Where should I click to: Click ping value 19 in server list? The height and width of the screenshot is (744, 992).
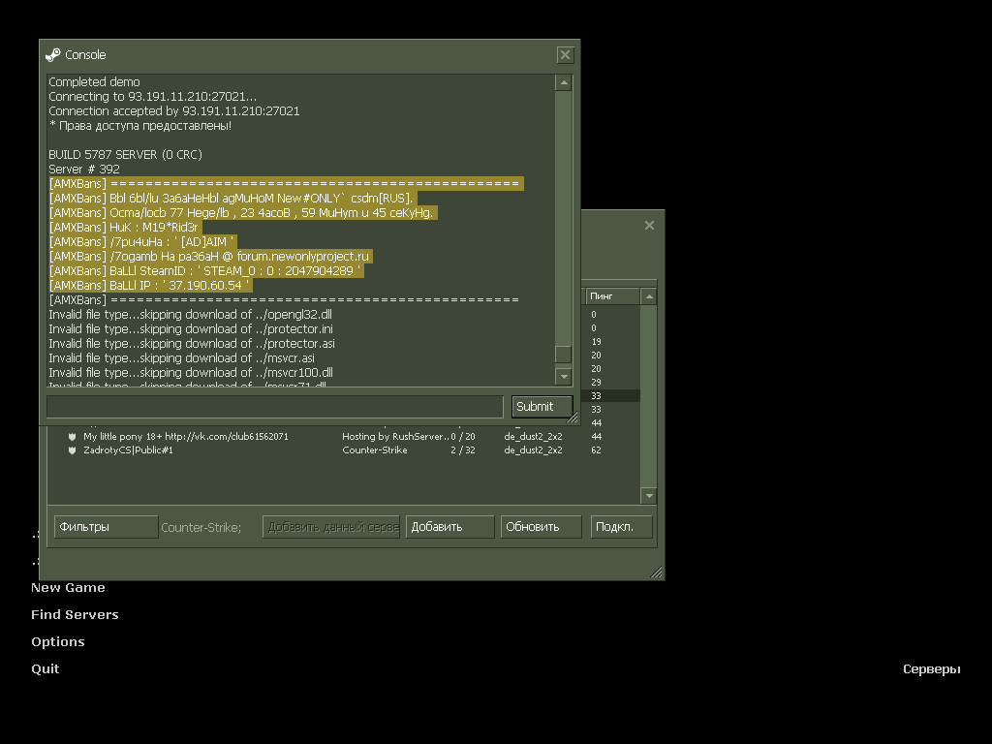click(x=596, y=342)
